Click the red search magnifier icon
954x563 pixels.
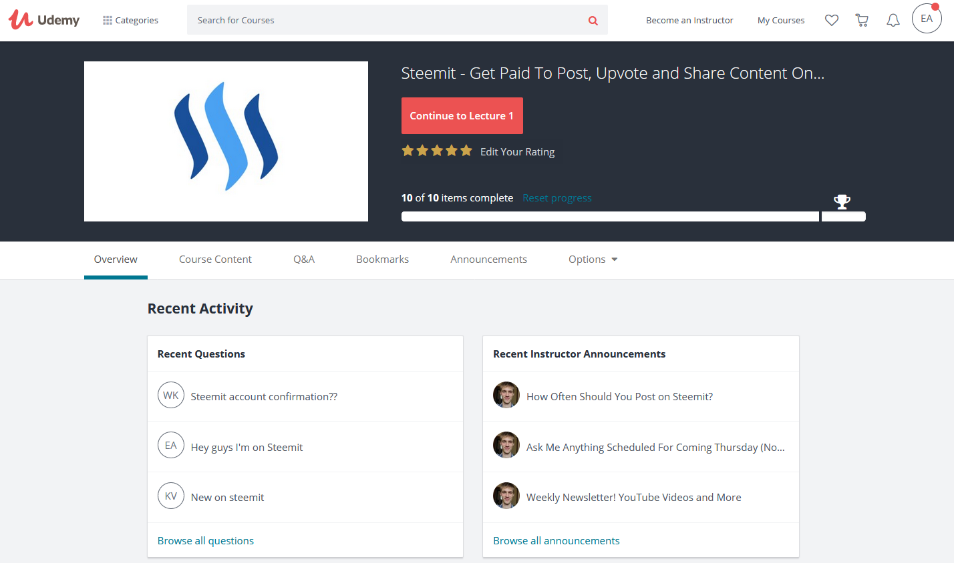click(x=593, y=21)
